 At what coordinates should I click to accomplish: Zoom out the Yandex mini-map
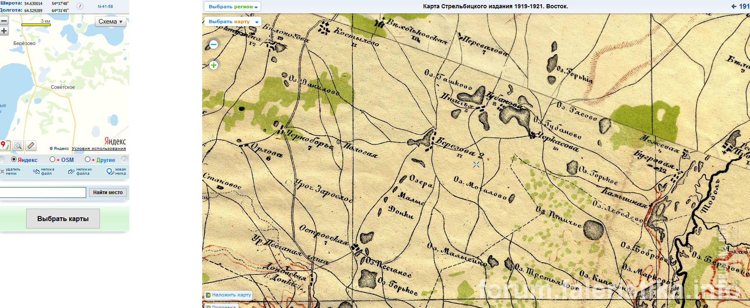tap(4, 21)
